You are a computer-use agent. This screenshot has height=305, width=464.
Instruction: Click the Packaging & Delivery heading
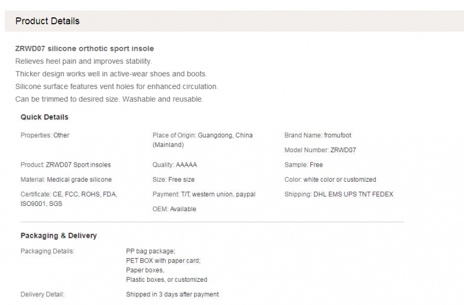(59, 236)
